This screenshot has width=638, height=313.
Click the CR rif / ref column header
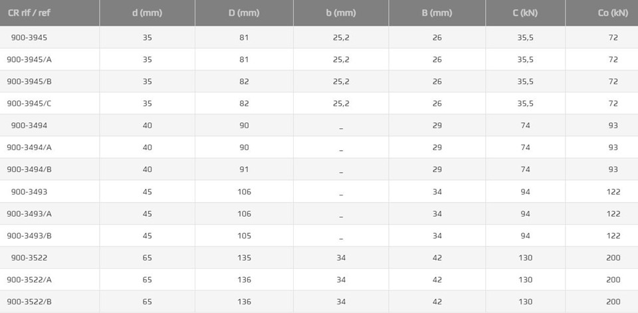pos(29,13)
